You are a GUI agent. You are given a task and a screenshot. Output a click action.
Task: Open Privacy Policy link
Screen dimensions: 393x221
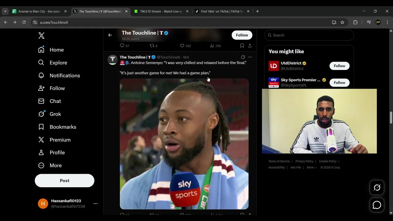tap(304, 161)
